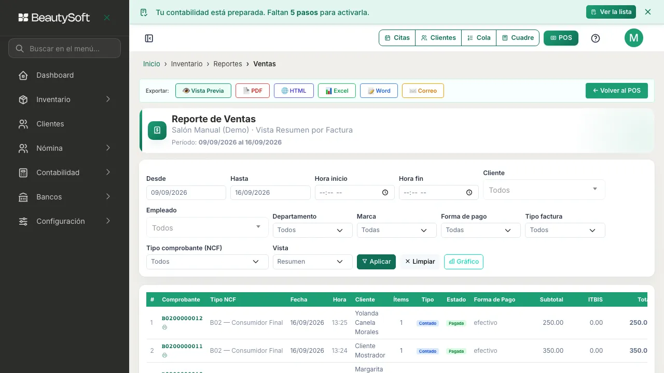The image size is (664, 373).
Task: Expand the Bancos submenu chevron
Action: [108, 197]
